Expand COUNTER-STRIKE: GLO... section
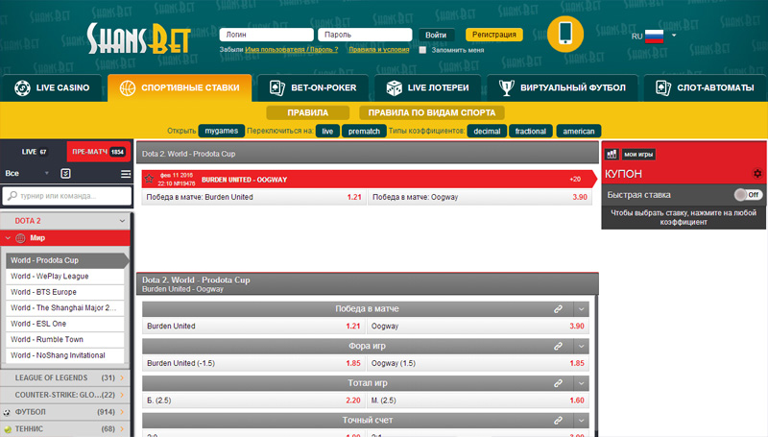The width and height of the screenshot is (768, 437). coord(65,395)
